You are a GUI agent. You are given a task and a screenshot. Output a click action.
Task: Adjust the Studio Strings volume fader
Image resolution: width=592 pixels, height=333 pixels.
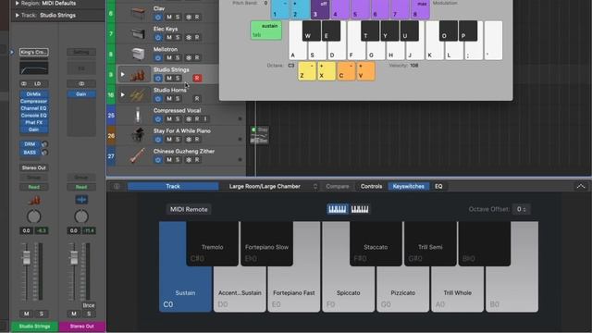point(27,257)
